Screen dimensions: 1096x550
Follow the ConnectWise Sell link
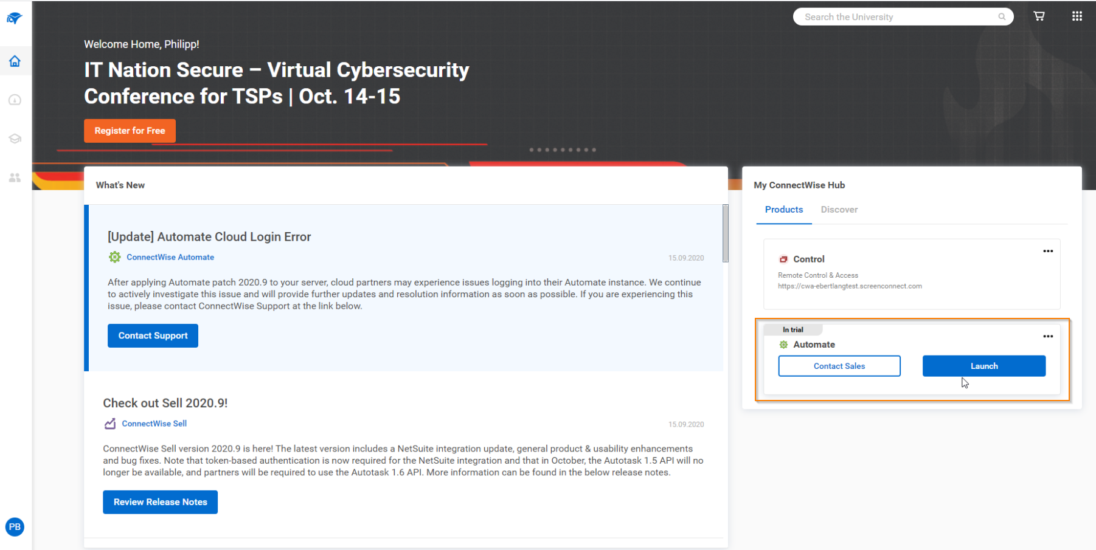coord(154,424)
